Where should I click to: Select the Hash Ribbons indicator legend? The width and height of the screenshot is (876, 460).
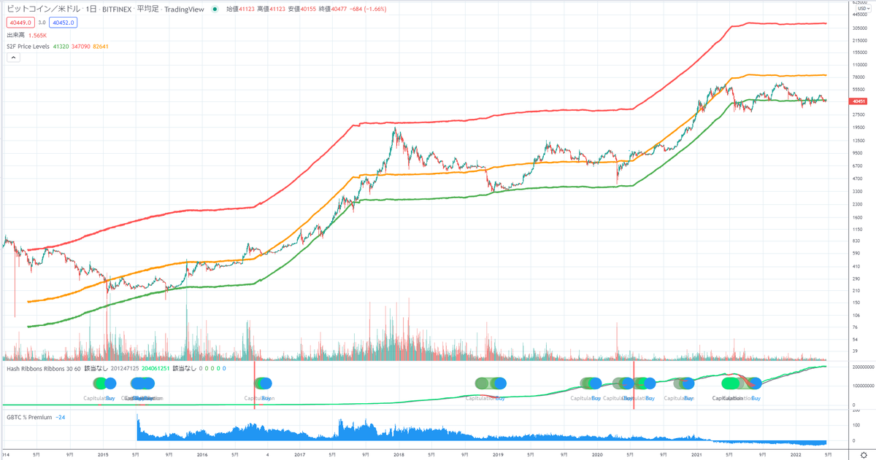point(43,368)
